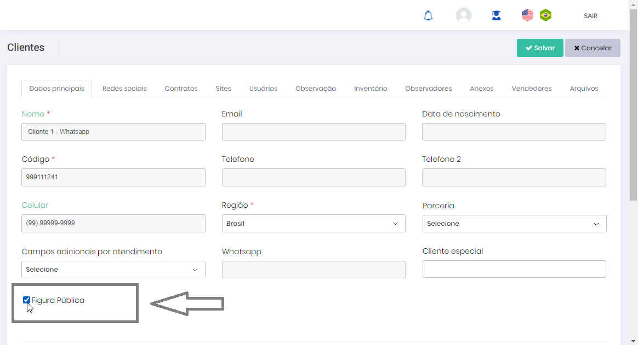
Task: Open Campos adicionais por atendimento dropdown
Action: tap(113, 270)
